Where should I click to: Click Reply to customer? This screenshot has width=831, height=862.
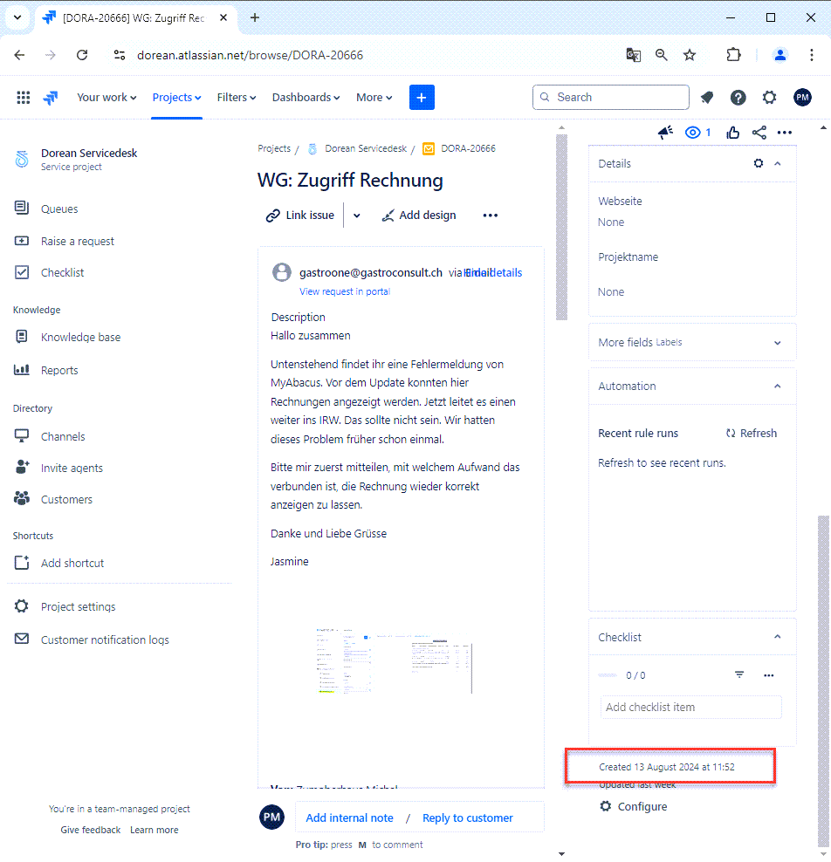468,818
